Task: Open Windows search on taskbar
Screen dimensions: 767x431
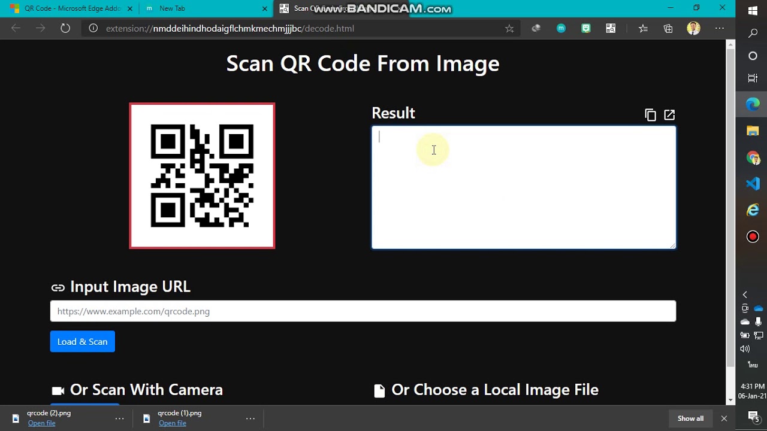Action: point(753,34)
